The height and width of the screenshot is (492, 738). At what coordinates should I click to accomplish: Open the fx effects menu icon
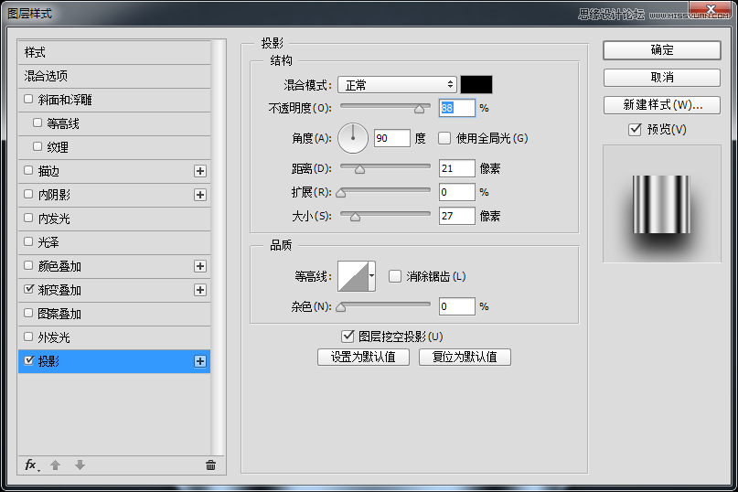(31, 465)
